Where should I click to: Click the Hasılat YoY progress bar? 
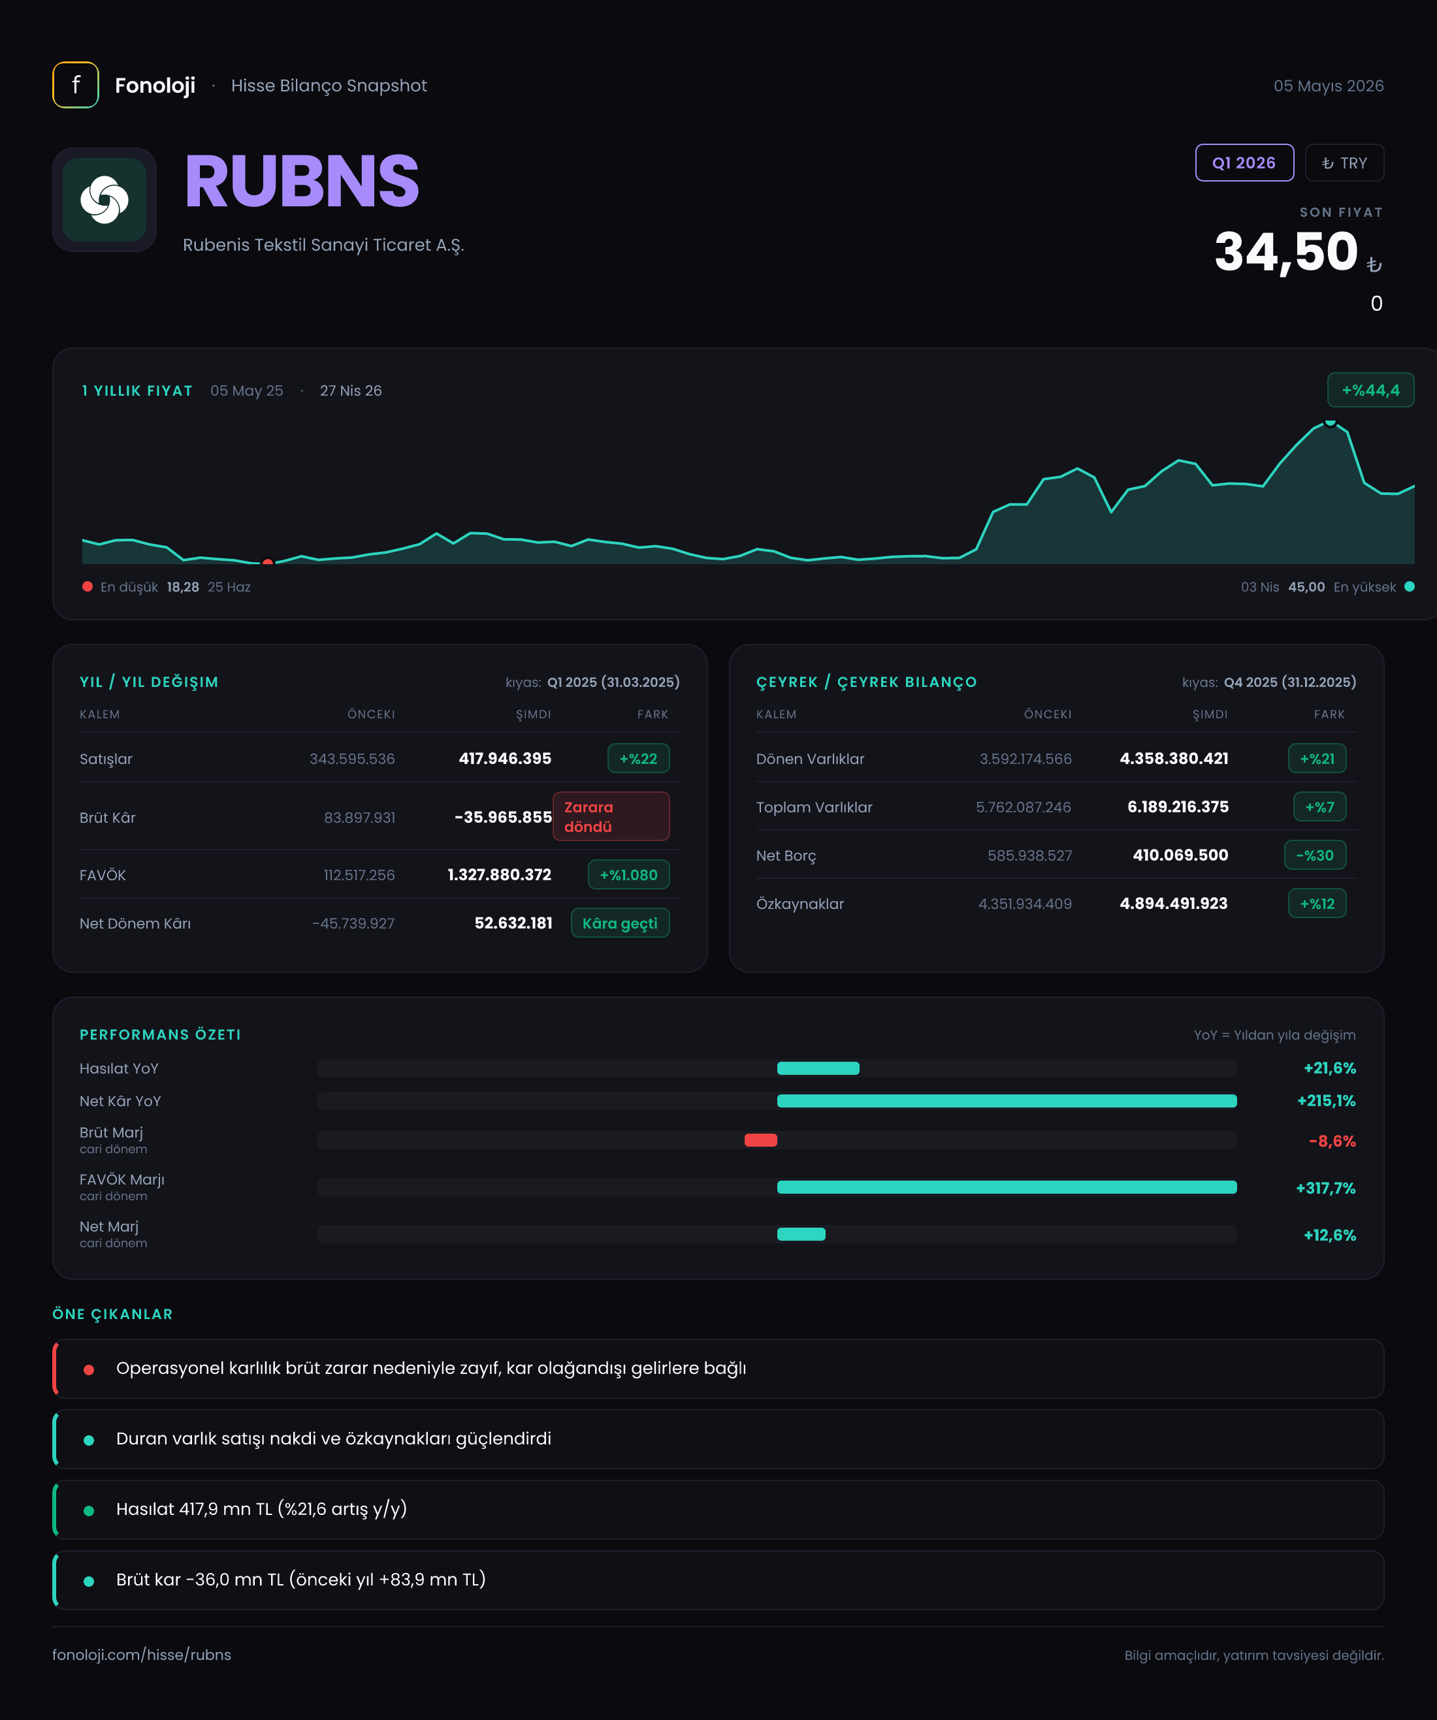coord(777,1068)
